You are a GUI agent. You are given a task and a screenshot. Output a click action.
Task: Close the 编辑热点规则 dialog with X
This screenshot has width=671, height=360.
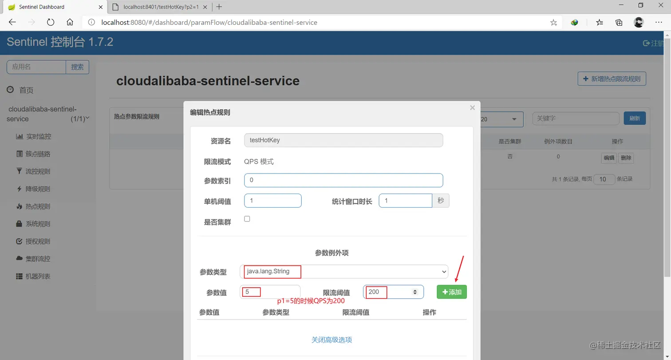pyautogui.click(x=472, y=108)
